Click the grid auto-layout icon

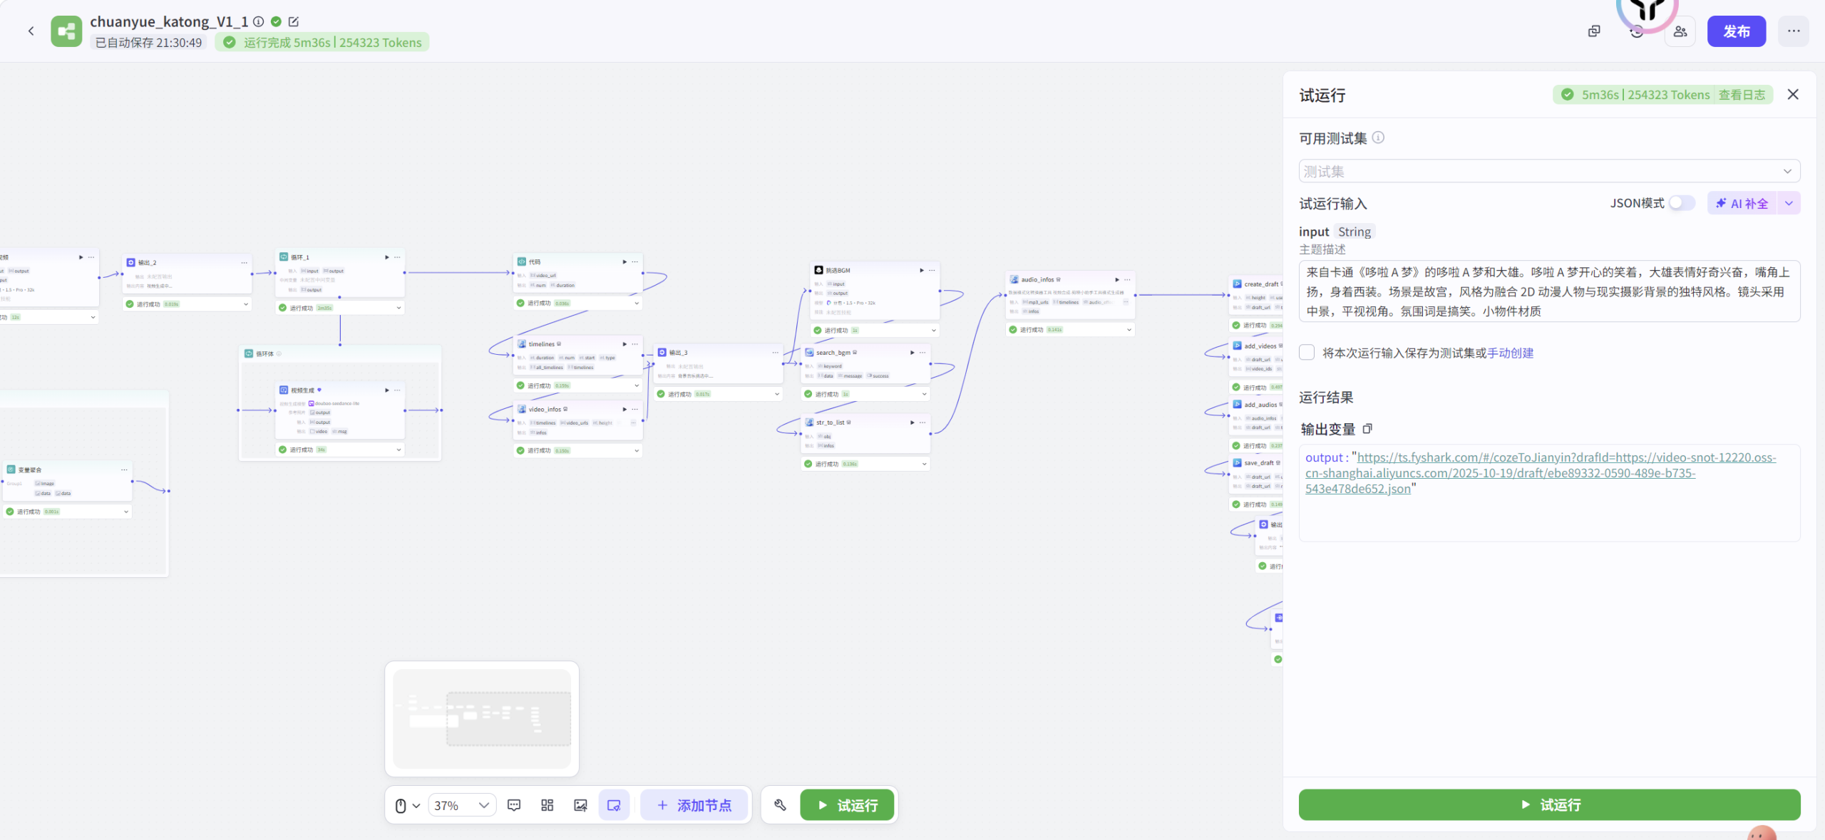pyautogui.click(x=547, y=805)
